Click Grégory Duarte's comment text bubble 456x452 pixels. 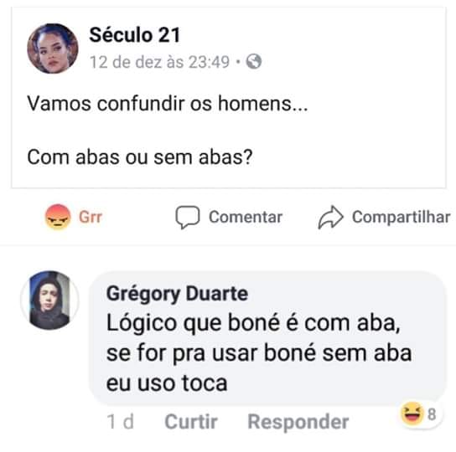[268, 338]
